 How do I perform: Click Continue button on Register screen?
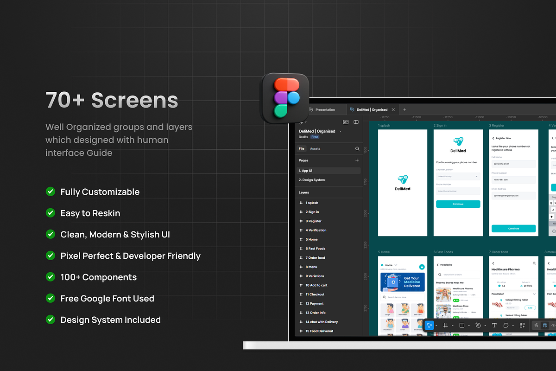(x=513, y=229)
